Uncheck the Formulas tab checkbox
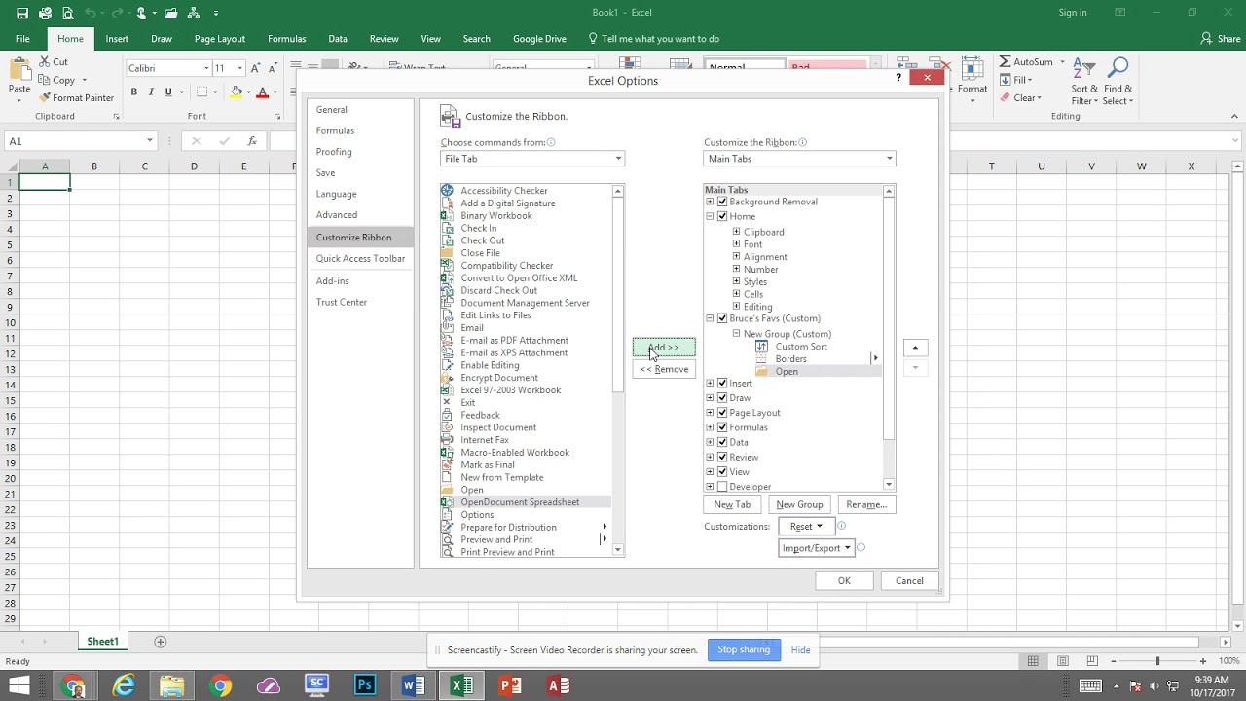The image size is (1246, 701). point(722,427)
